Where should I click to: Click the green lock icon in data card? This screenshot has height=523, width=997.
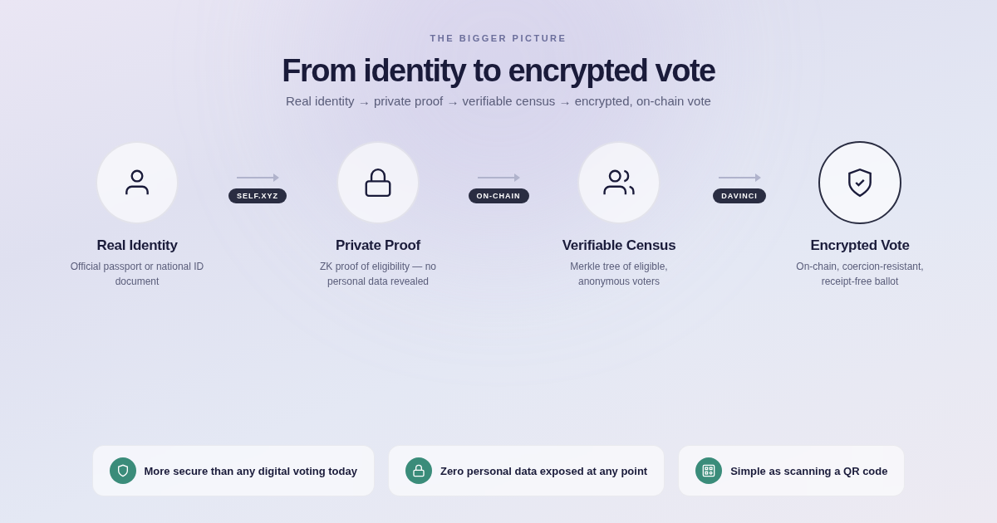coord(419,471)
